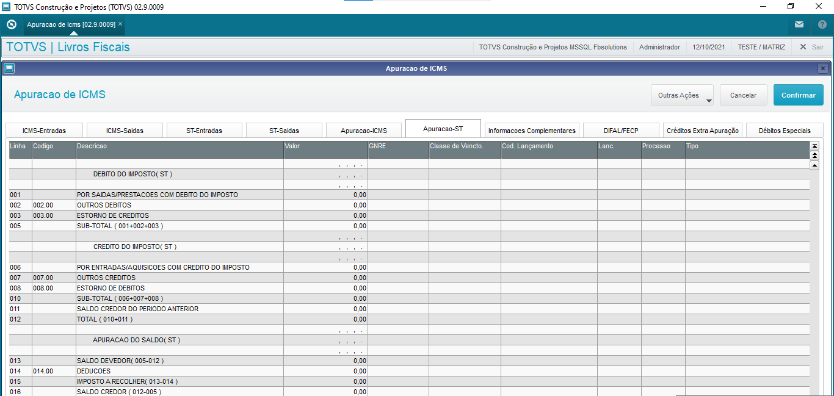Go to Créditos Extra Apuração tab
This screenshot has width=834, height=396.
(703, 131)
